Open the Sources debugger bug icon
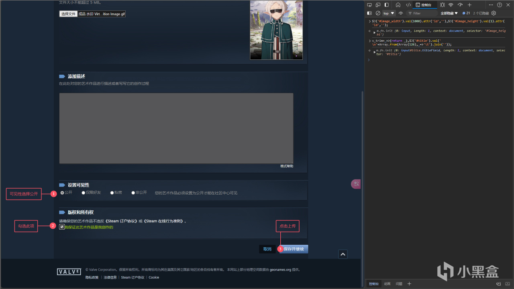This screenshot has width=514, height=289. (442, 5)
